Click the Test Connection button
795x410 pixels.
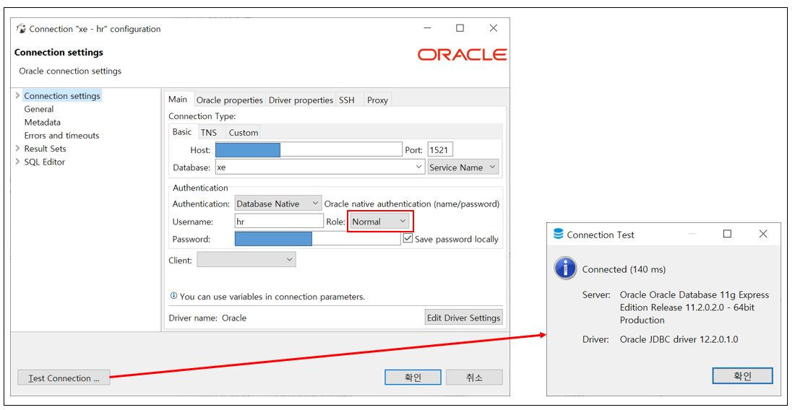tap(64, 378)
